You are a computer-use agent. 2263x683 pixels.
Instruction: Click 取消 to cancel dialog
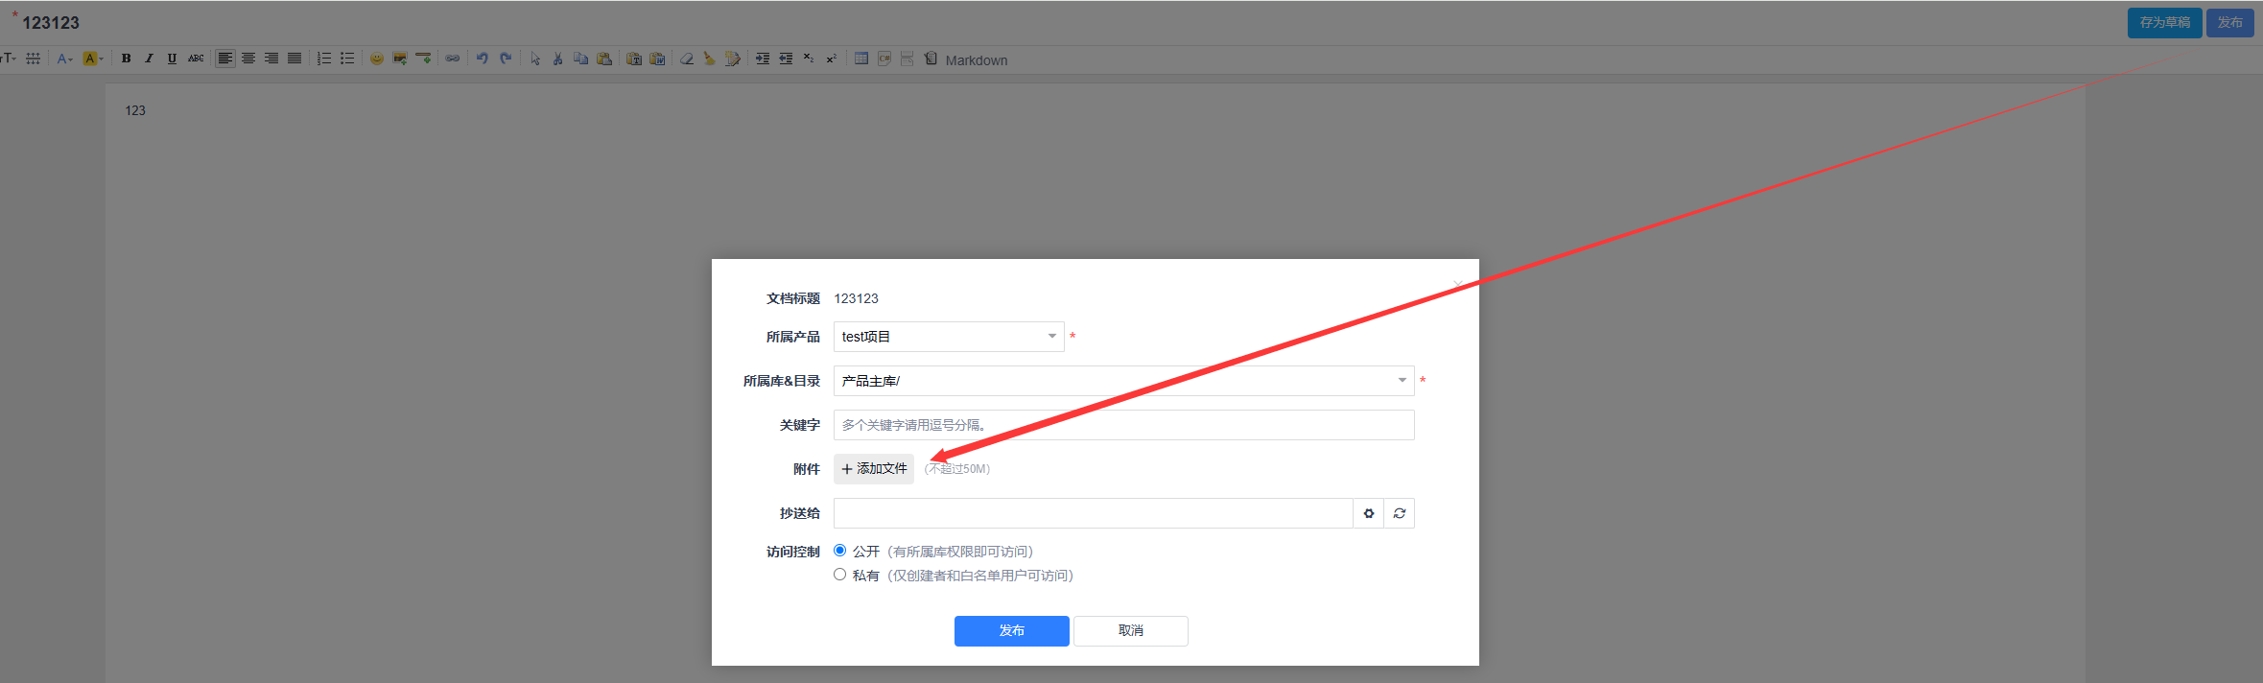pyautogui.click(x=1131, y=631)
